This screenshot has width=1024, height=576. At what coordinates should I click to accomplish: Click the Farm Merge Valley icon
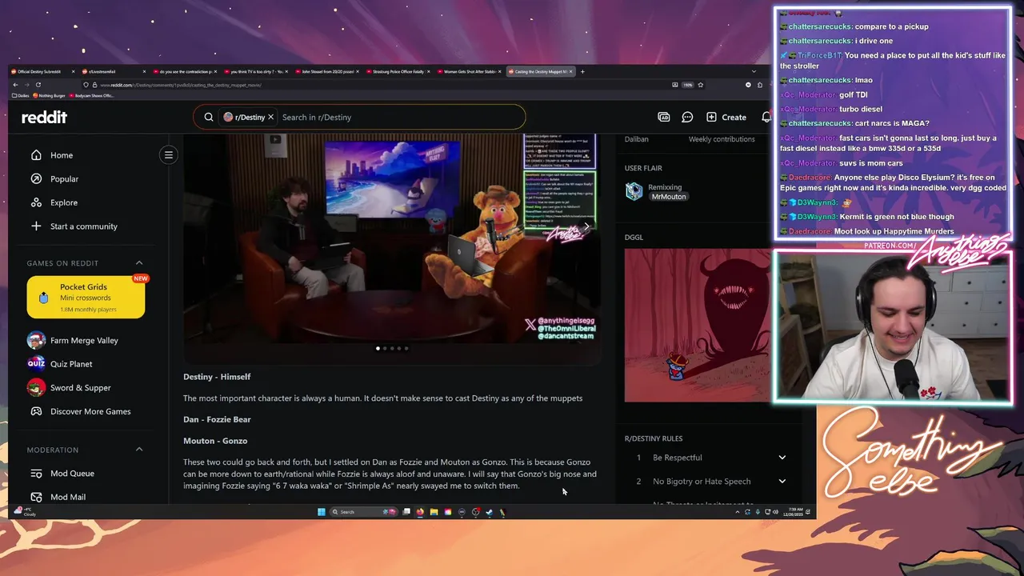tap(36, 340)
